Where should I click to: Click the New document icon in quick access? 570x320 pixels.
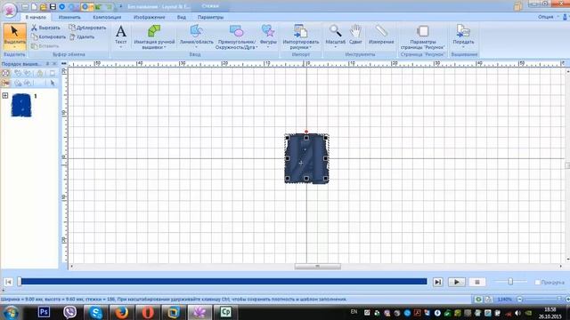click(34, 6)
